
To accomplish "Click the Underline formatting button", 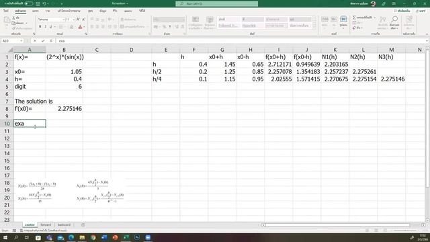I will (50, 27).
